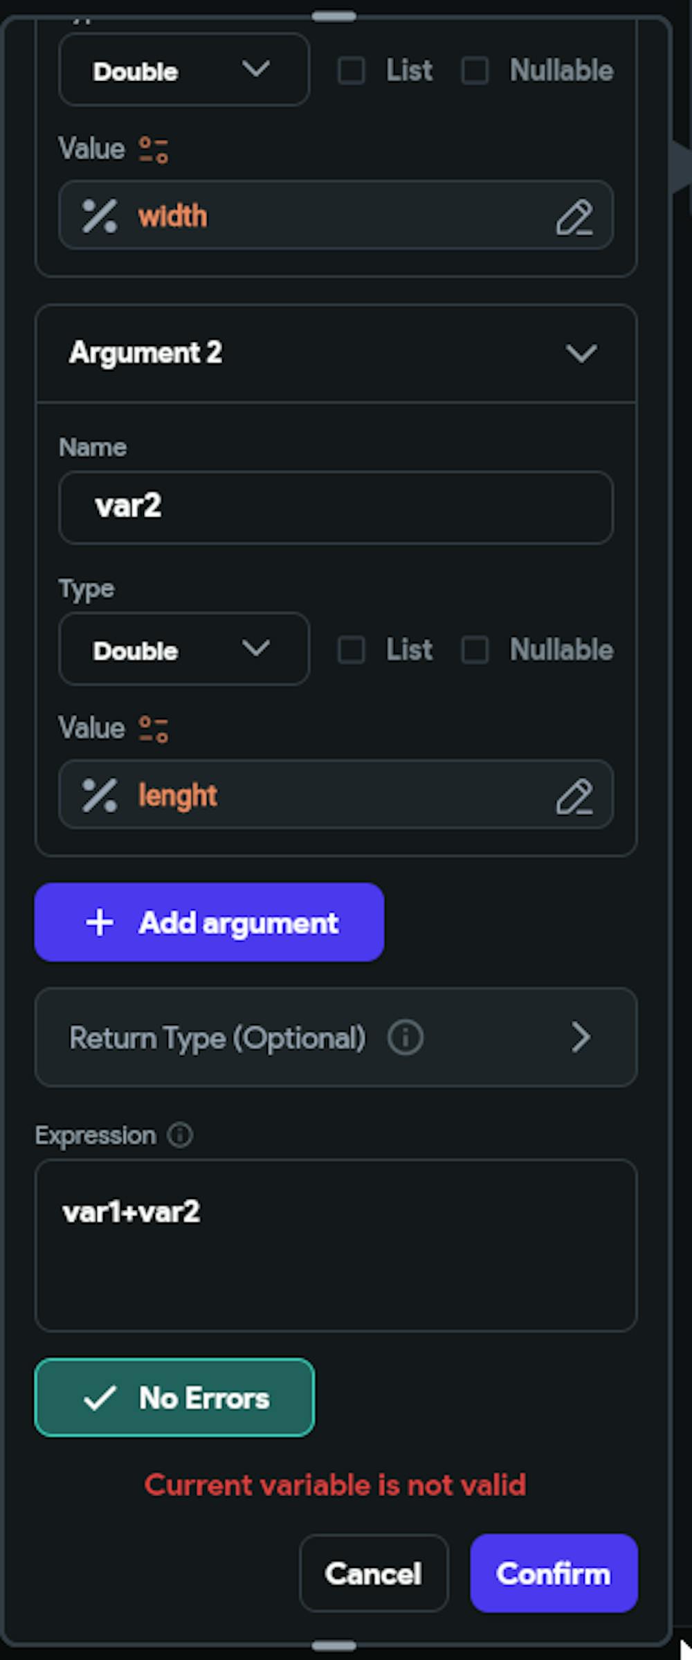Image resolution: width=692 pixels, height=1660 pixels.
Task: Open the Double type dropdown for Argument 2
Action: click(183, 649)
